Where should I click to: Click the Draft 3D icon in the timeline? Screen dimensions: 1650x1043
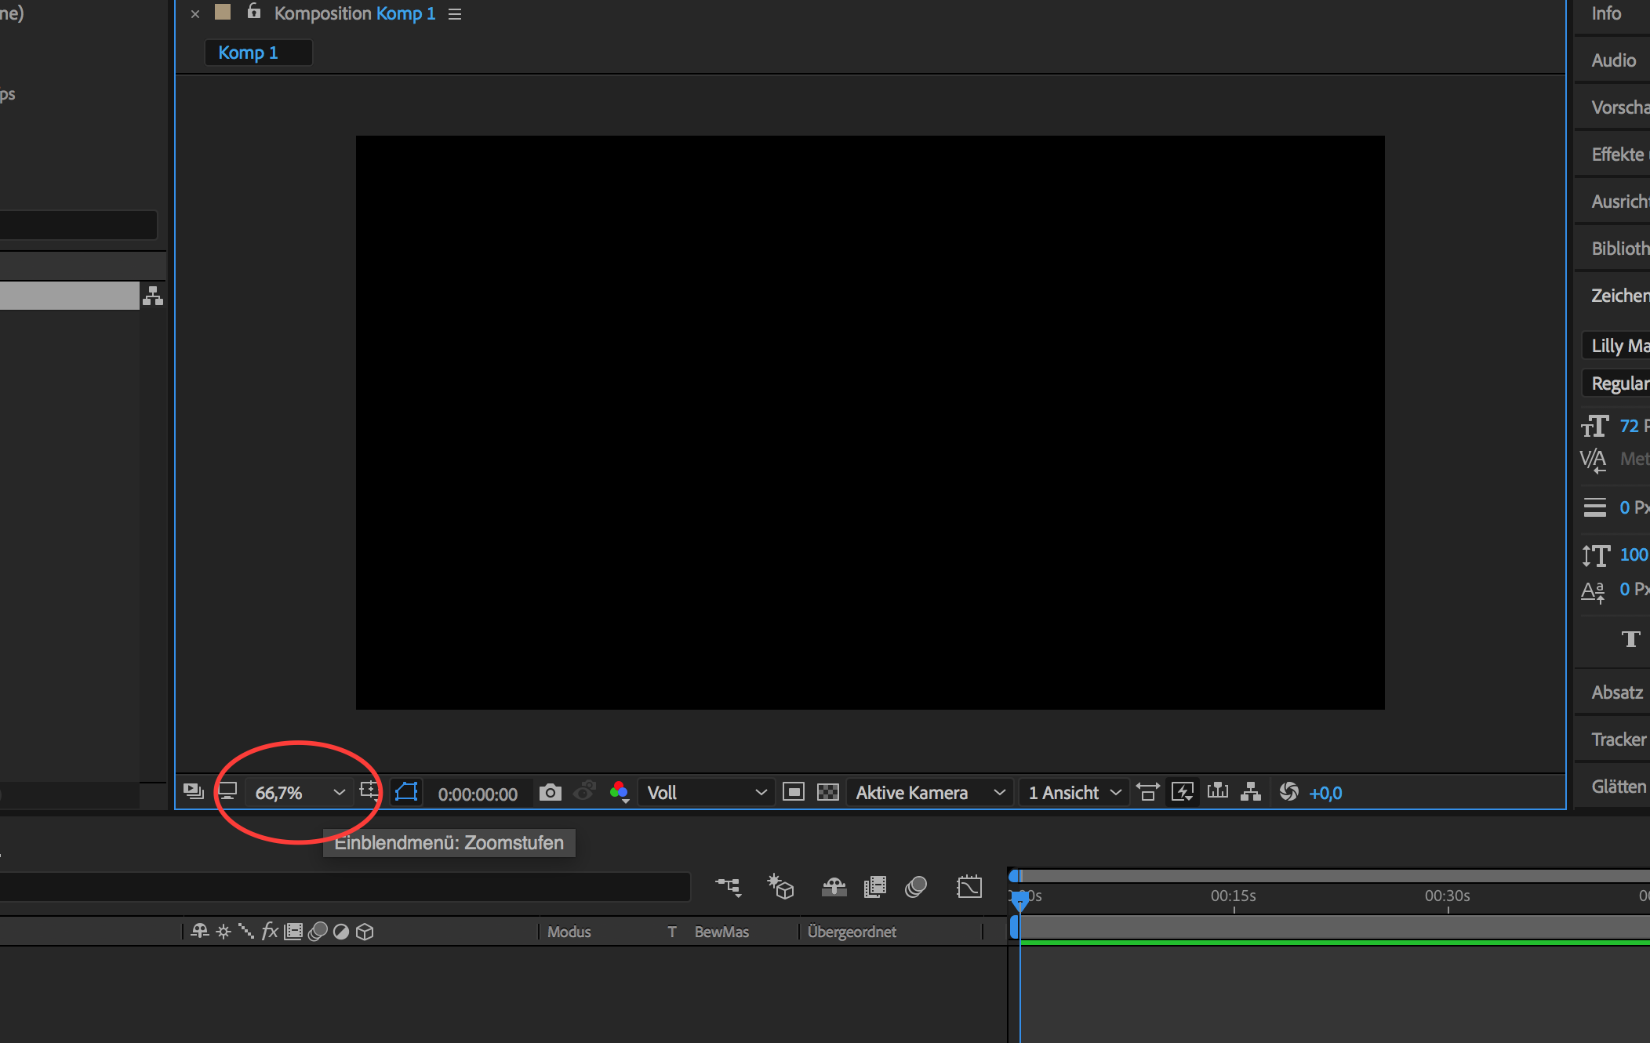(x=780, y=887)
